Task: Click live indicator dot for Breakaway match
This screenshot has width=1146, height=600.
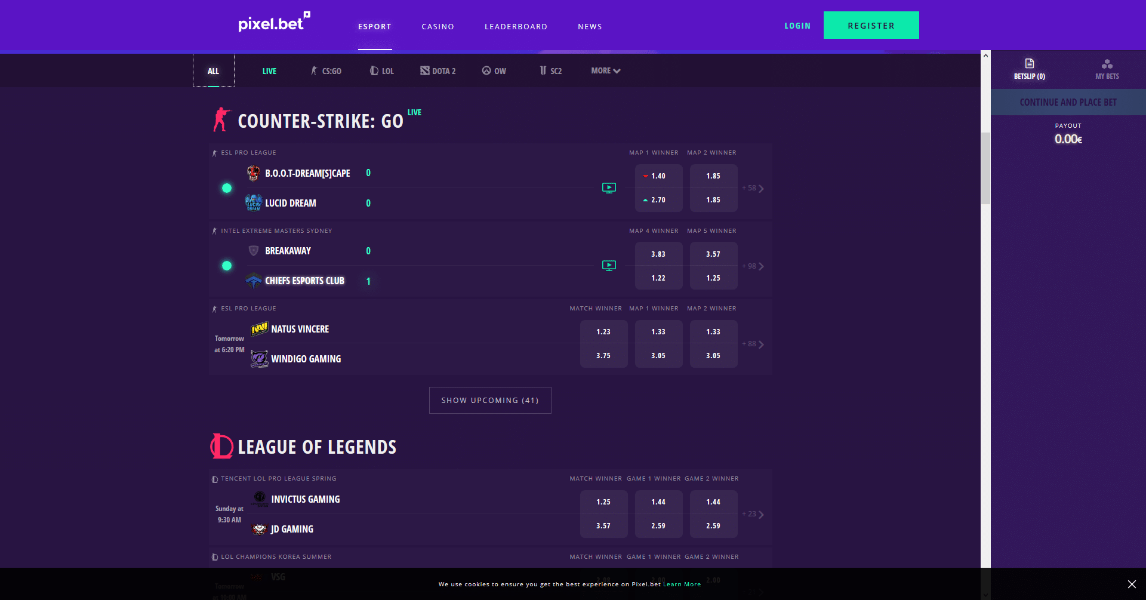Action: pos(227,266)
